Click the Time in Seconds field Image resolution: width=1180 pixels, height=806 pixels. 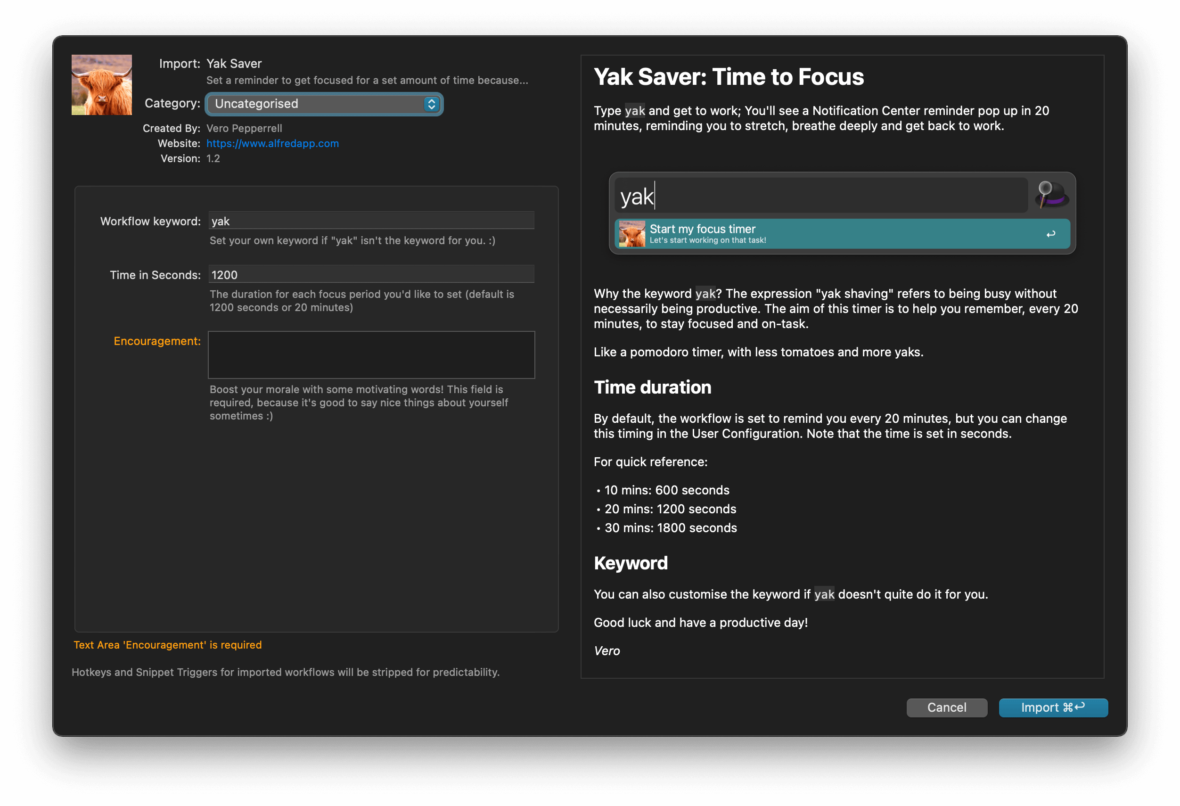tap(371, 274)
